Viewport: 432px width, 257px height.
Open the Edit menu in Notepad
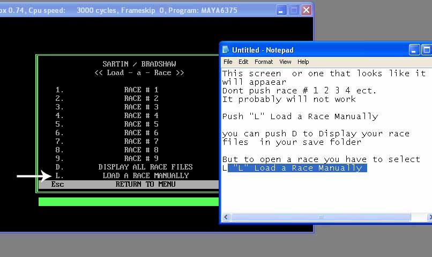pos(243,62)
